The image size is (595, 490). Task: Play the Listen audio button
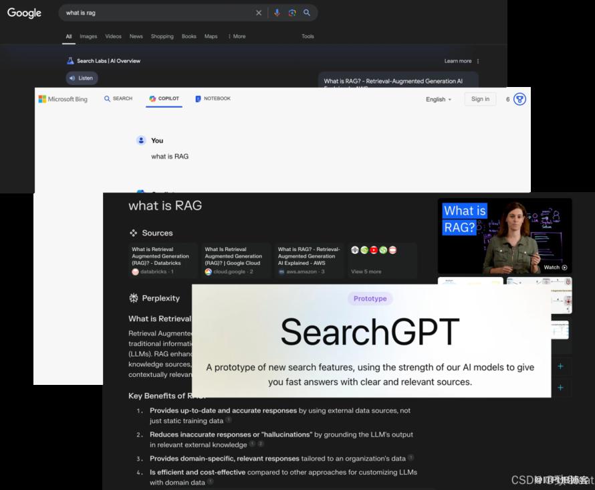pos(82,78)
